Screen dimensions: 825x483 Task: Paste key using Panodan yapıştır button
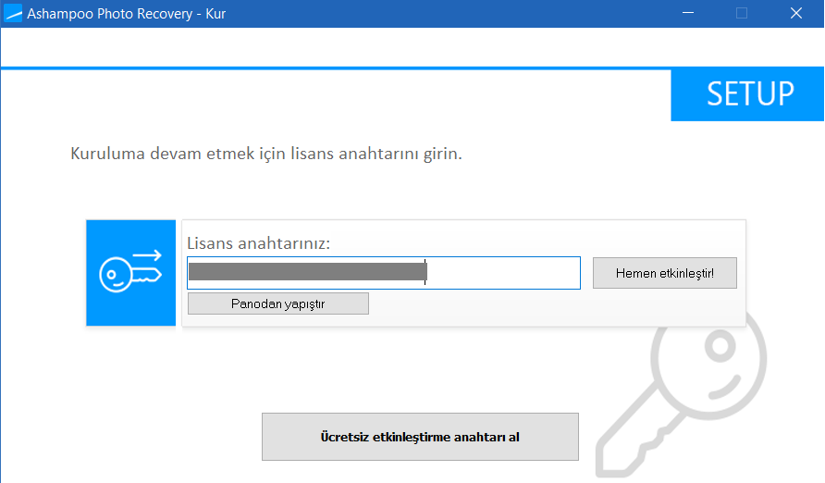pyautogui.click(x=277, y=303)
